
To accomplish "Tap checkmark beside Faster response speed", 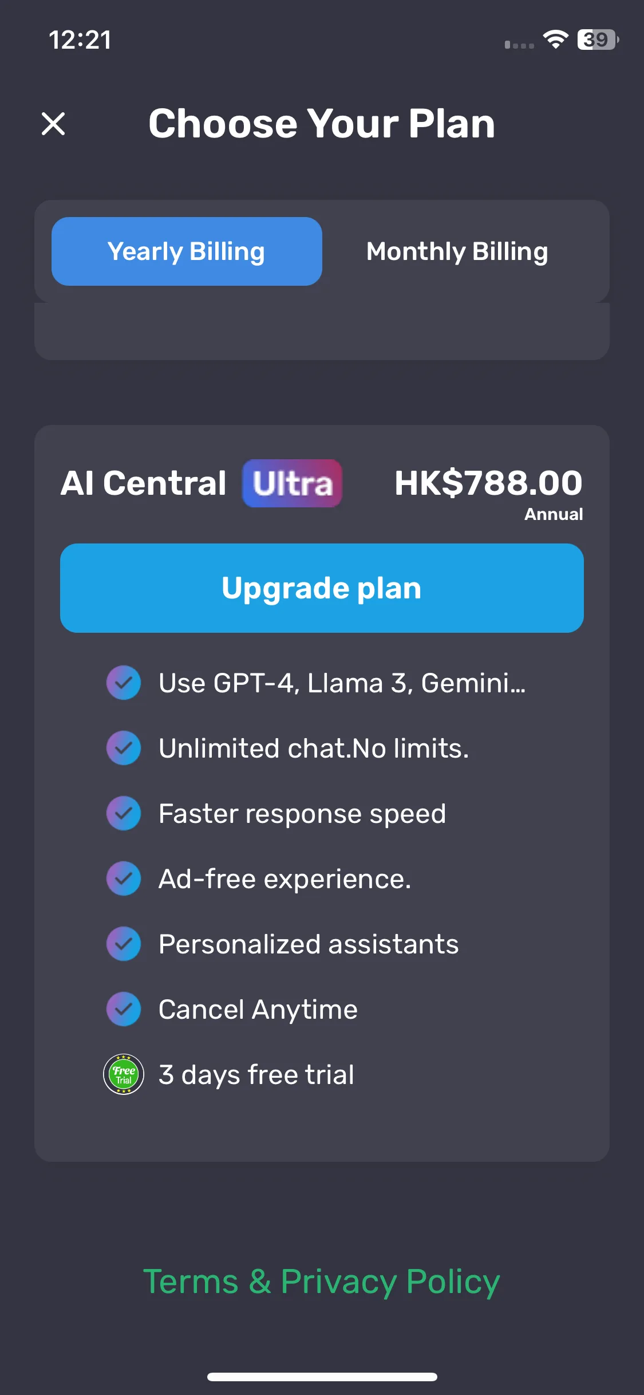I will point(124,813).
